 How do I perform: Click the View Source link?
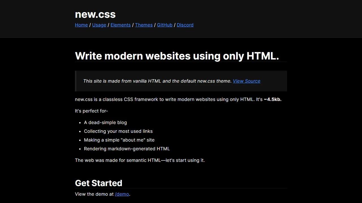246,81
